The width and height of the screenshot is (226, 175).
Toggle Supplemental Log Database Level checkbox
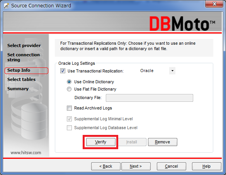coord(69,128)
